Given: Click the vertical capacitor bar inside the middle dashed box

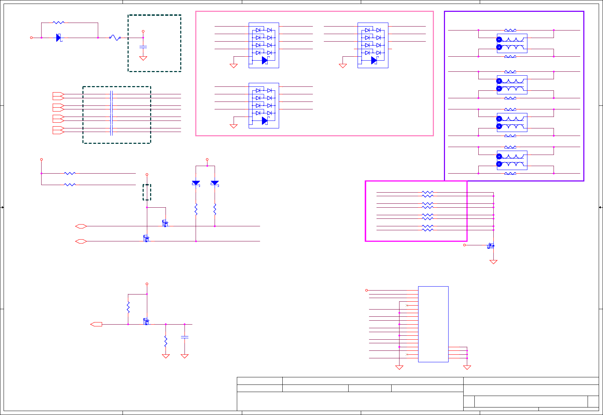Looking at the screenshot, I should [x=111, y=113].
